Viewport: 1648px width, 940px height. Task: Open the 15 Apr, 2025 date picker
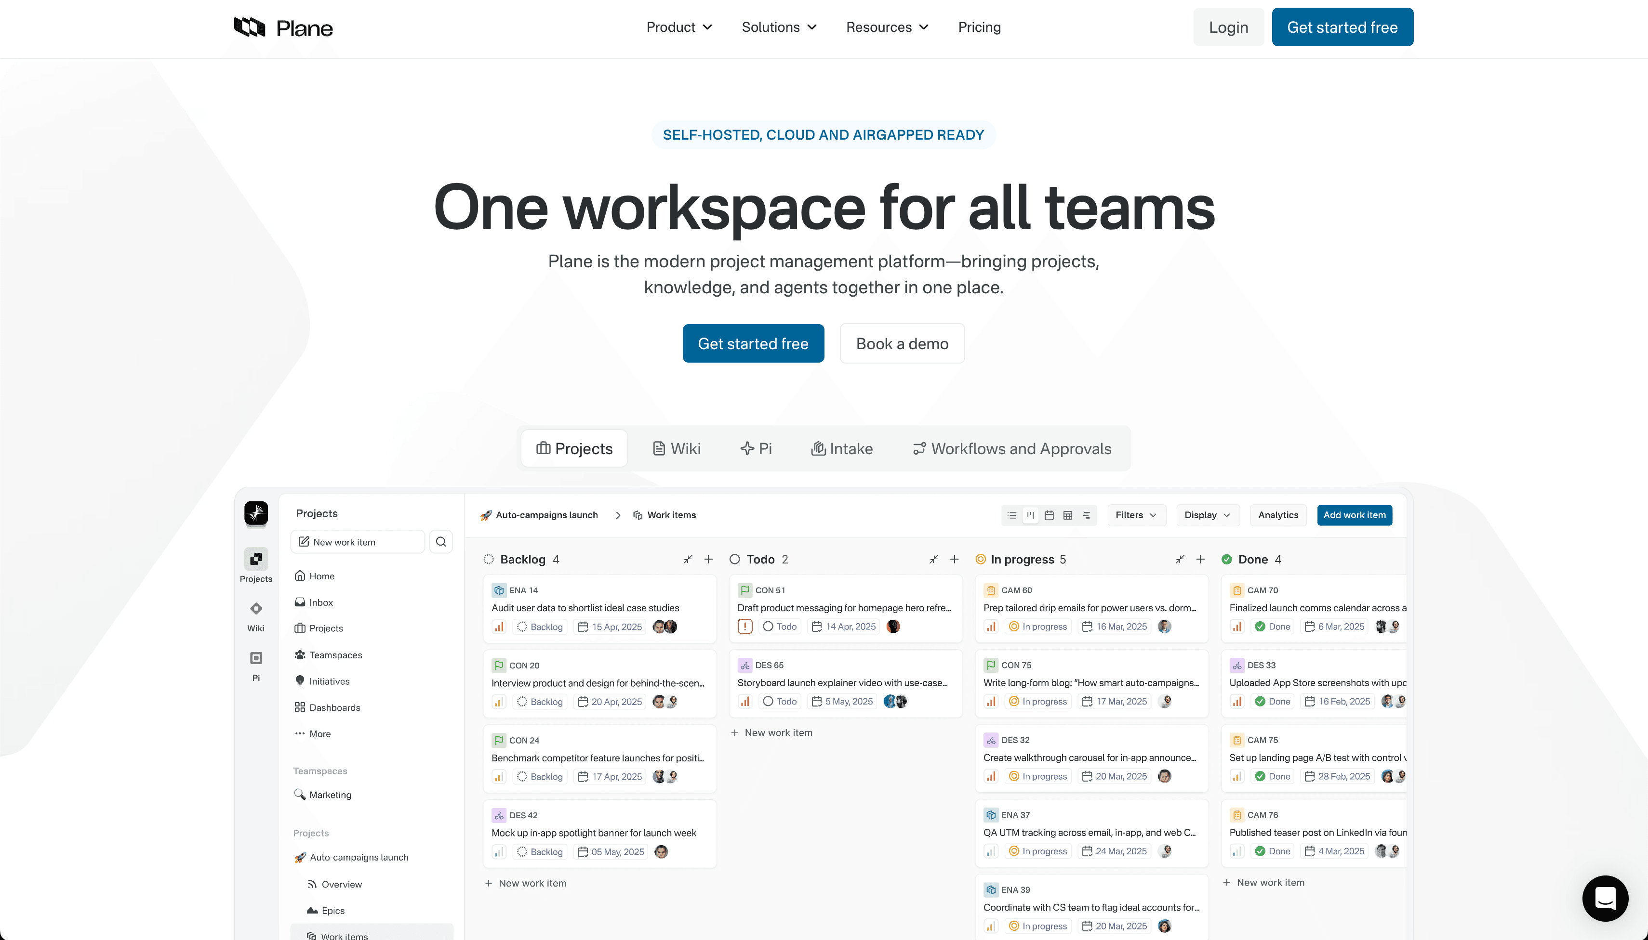610,626
